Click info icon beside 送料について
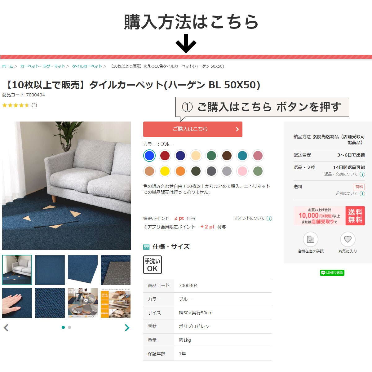The height and width of the screenshot is (372, 372). click(x=362, y=193)
